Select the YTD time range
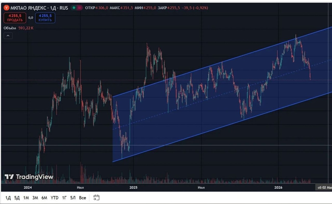This screenshot has width=332, height=204. click(x=55, y=198)
